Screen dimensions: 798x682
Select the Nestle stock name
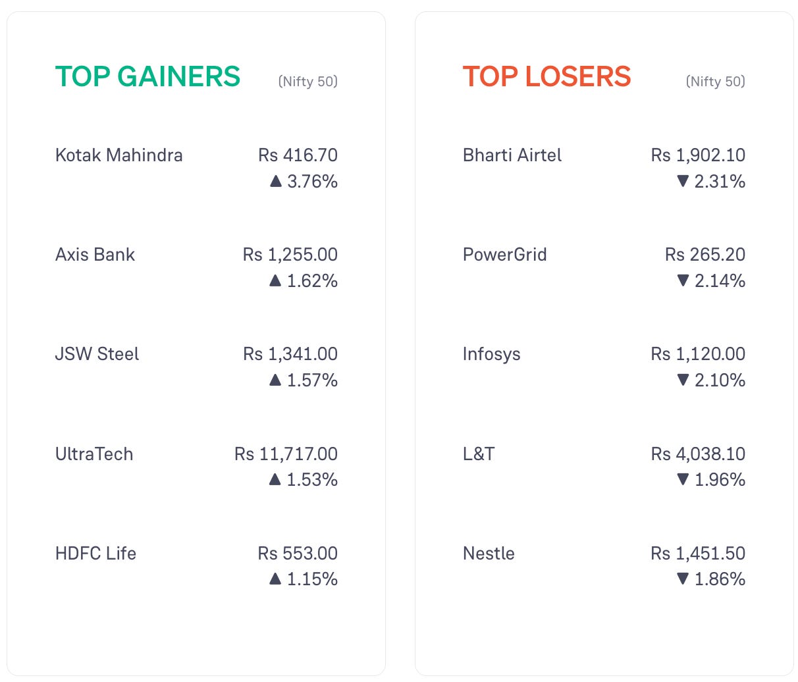pos(489,554)
